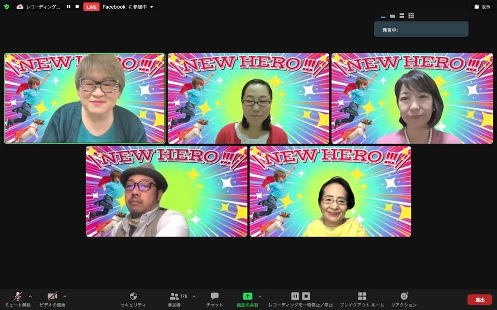
Task: Stop recording from top bar
Action: coord(77,7)
